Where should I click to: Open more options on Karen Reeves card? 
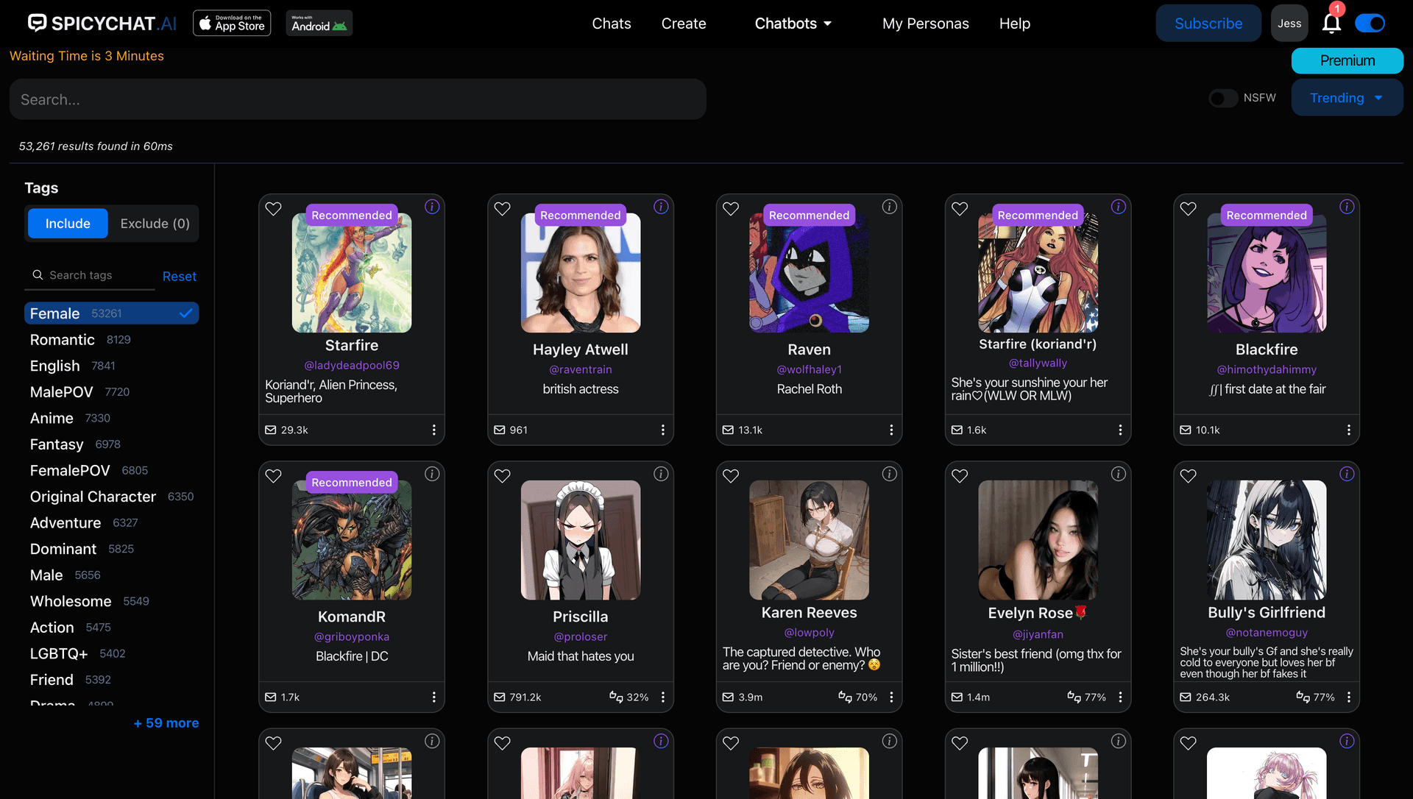pyautogui.click(x=890, y=697)
